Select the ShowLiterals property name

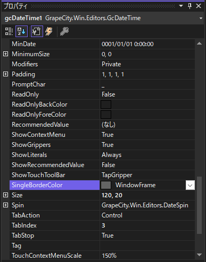29,155
